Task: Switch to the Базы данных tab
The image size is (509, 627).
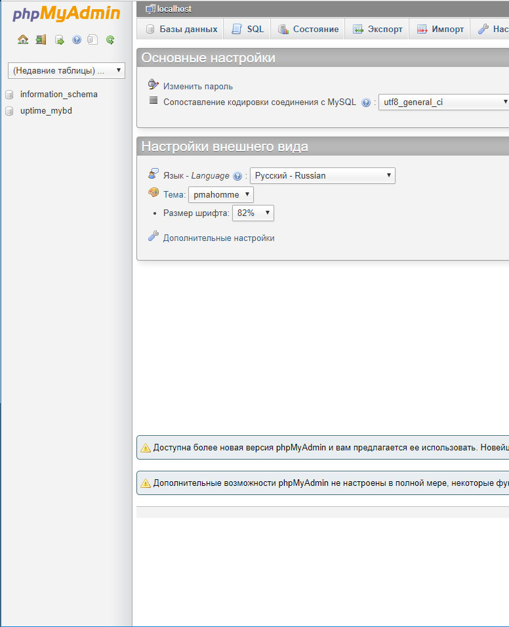Action: 182,29
